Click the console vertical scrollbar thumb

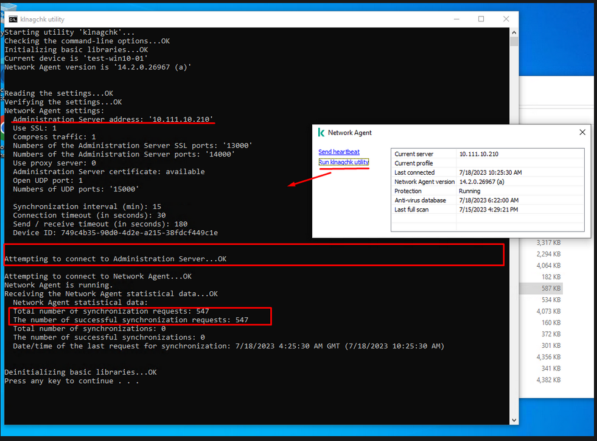[x=514, y=41]
